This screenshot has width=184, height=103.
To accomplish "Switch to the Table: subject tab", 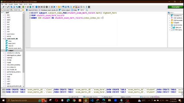I will coord(64,10).
